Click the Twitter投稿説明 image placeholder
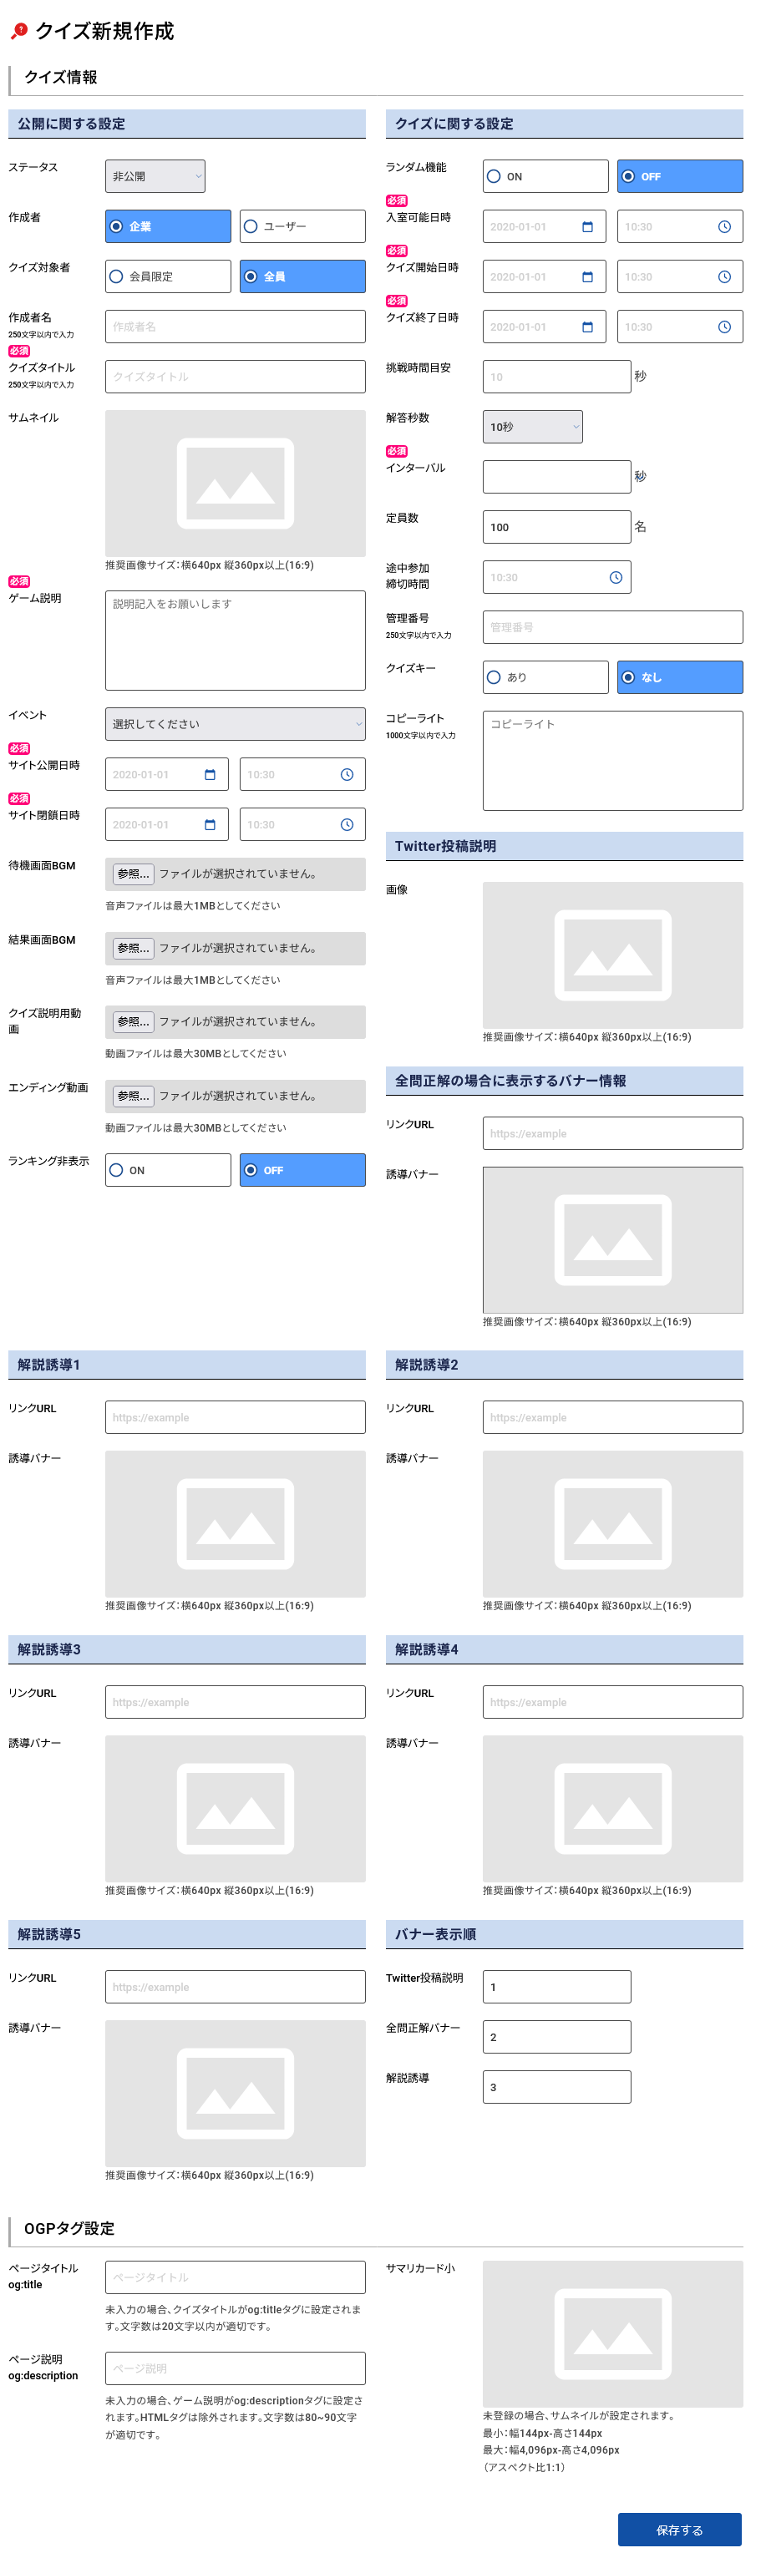 [x=612, y=955]
